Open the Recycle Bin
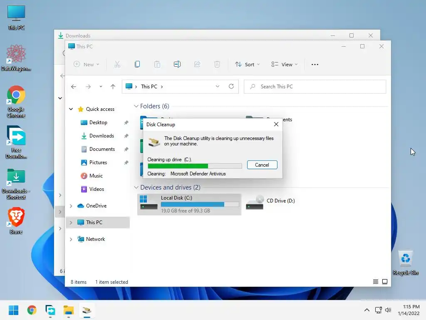Viewport: 426px width, 320px height. coord(405,262)
